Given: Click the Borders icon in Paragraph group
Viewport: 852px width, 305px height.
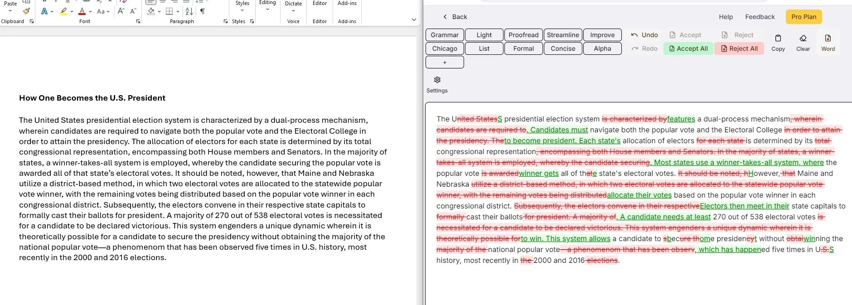Looking at the screenshot, I should pyautogui.click(x=169, y=11).
